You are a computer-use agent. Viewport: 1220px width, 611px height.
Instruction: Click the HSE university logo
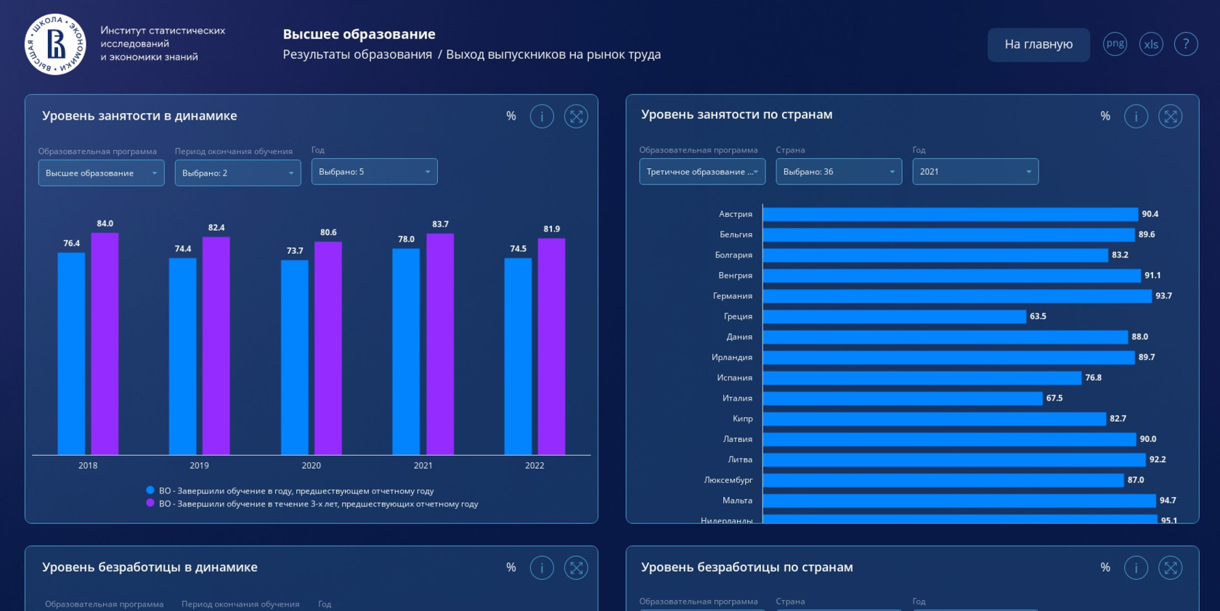click(x=56, y=44)
